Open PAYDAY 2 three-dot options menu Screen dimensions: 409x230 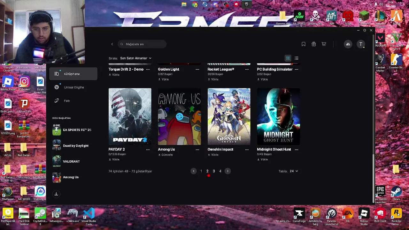tap(148, 149)
